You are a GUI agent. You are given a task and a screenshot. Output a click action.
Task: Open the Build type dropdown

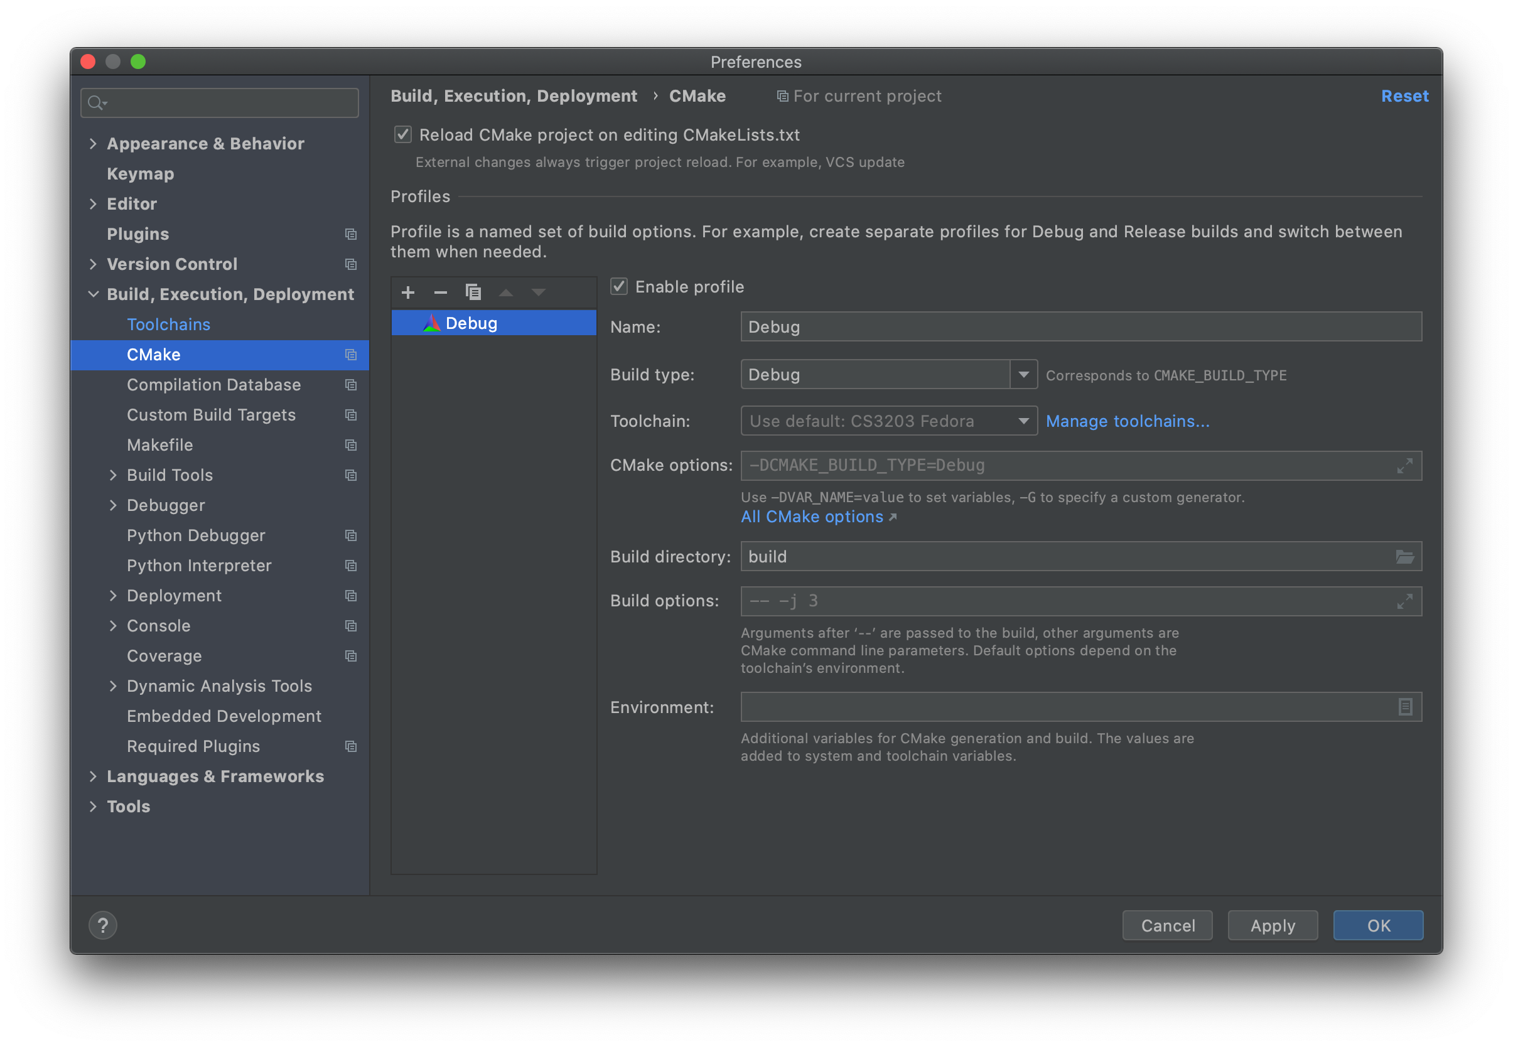1021,373
